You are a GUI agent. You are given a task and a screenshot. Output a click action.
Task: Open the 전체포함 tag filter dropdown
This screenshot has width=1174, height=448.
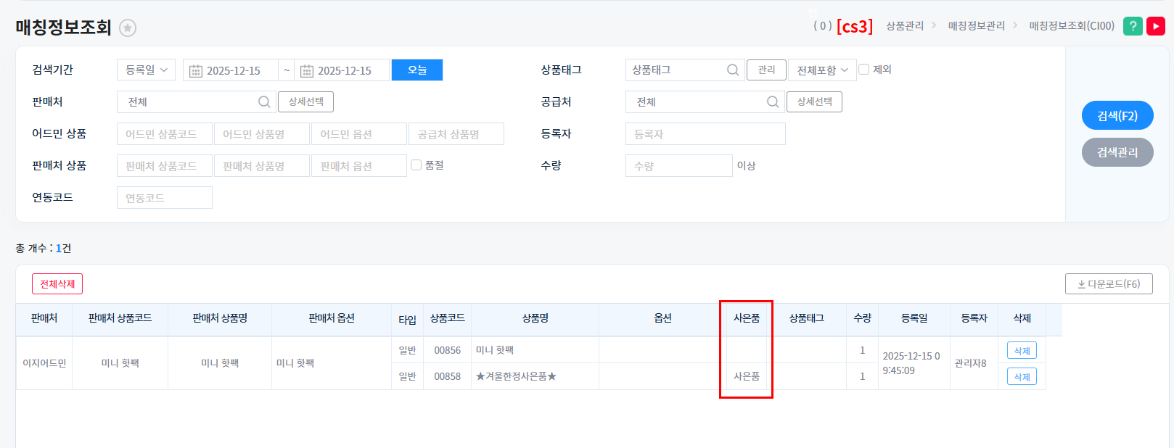click(822, 70)
